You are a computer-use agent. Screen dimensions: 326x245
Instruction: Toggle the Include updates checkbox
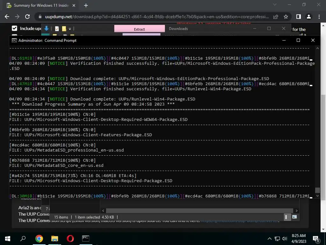(x=14, y=28)
